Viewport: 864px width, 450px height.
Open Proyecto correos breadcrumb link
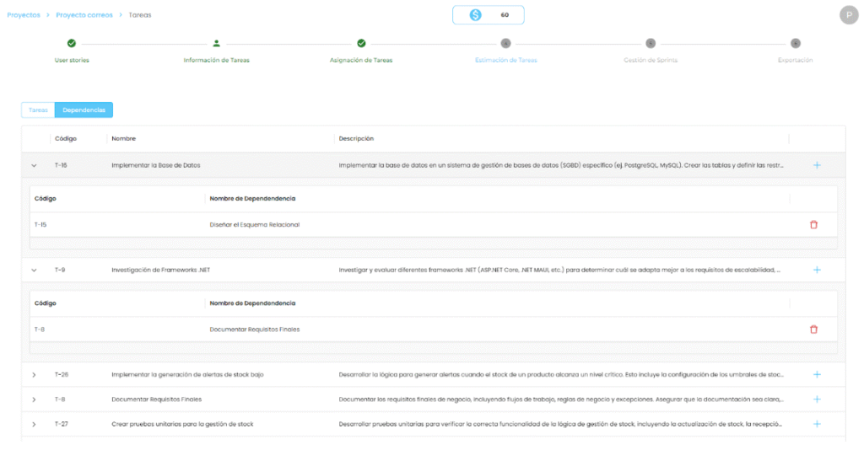[x=84, y=15]
